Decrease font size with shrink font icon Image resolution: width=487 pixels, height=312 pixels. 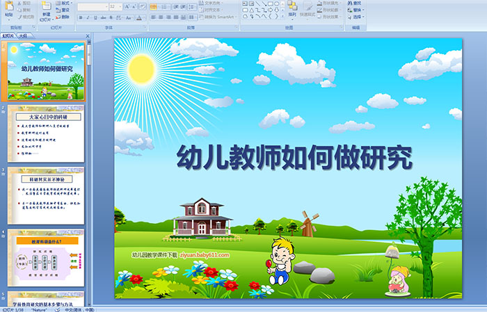134,6
